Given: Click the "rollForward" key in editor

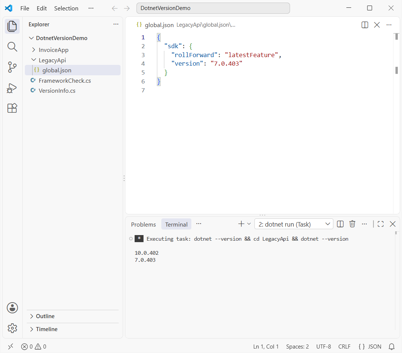Looking at the screenshot, I should [194, 55].
